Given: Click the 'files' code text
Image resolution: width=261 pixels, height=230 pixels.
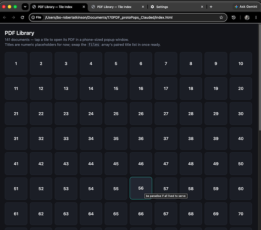Looking at the screenshot, I should point(94,45).
